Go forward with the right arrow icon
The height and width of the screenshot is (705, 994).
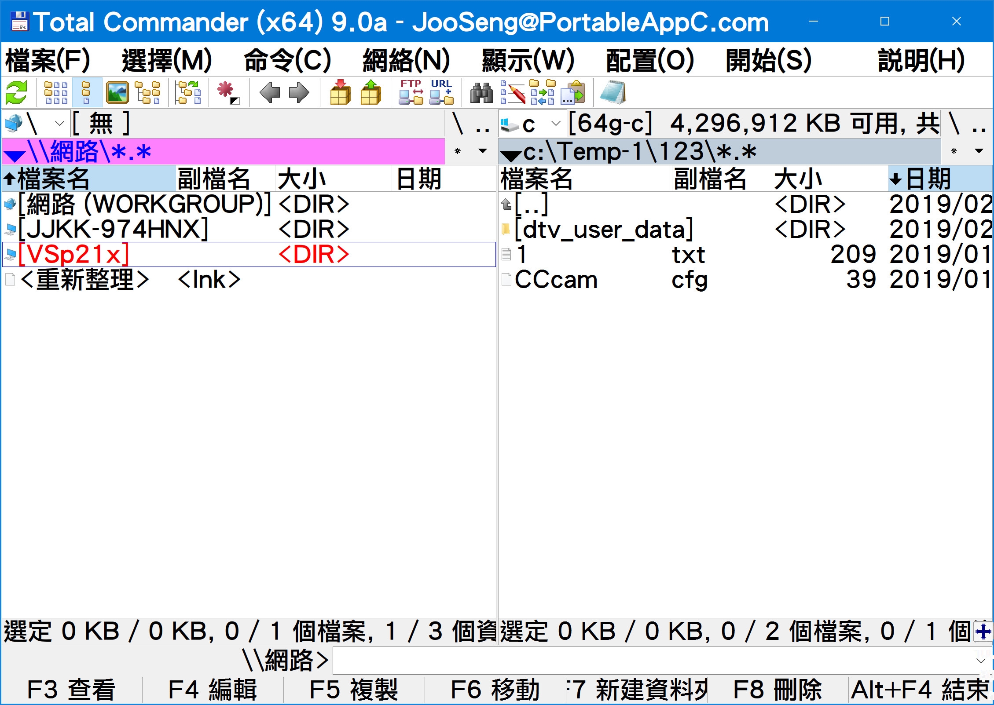[299, 93]
